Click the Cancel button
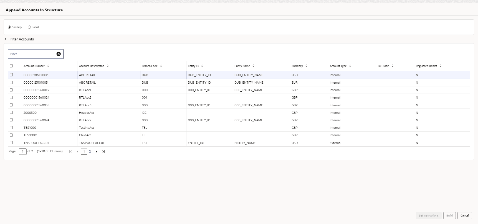 [x=465, y=215]
